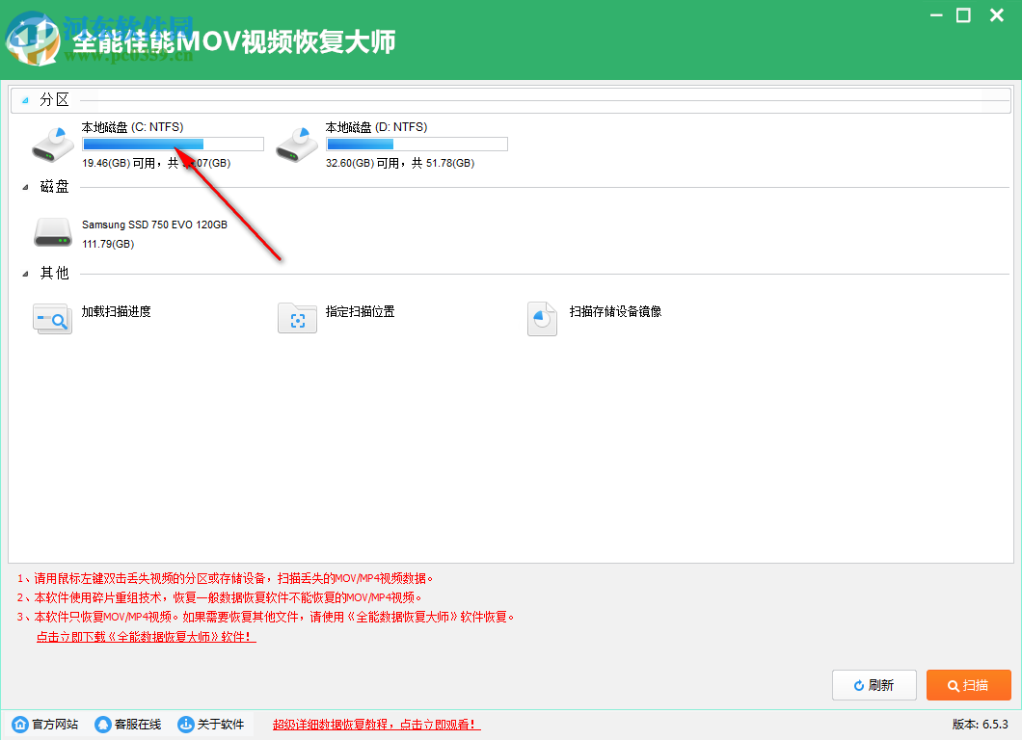This screenshot has height=740, width=1022.
Task: Open the 指定扫描位置 (specify scan location) tool
Action: [x=297, y=319]
